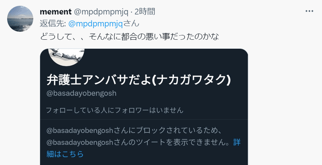
Task: Click the line ending ブロックされているため、
Action: click(134, 130)
